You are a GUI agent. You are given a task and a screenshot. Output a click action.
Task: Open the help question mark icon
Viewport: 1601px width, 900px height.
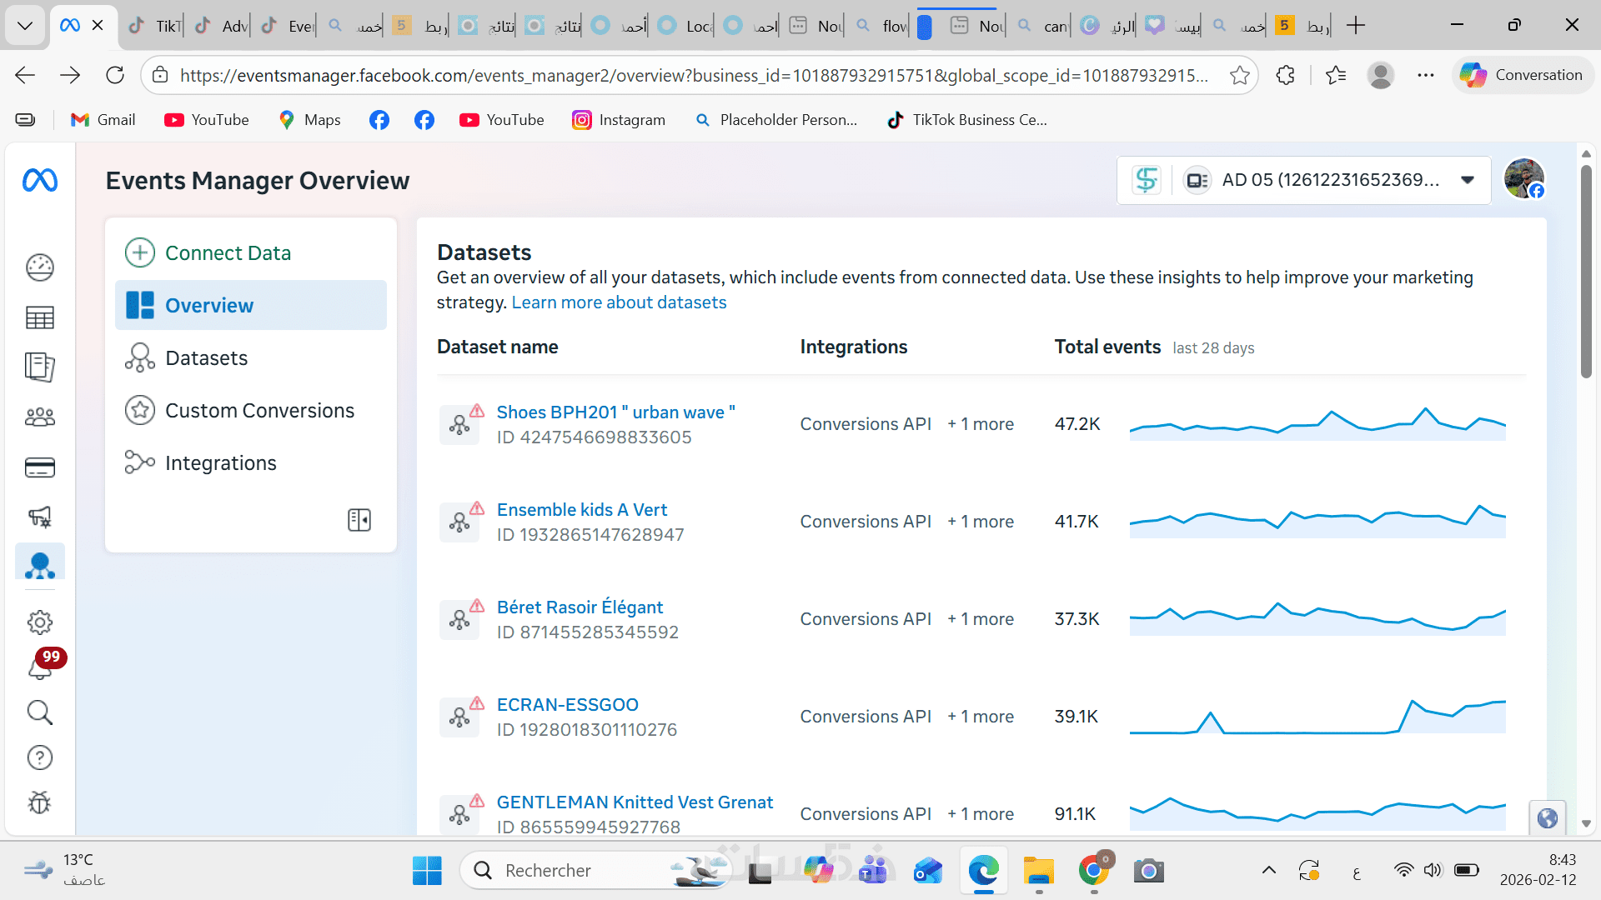point(40,757)
